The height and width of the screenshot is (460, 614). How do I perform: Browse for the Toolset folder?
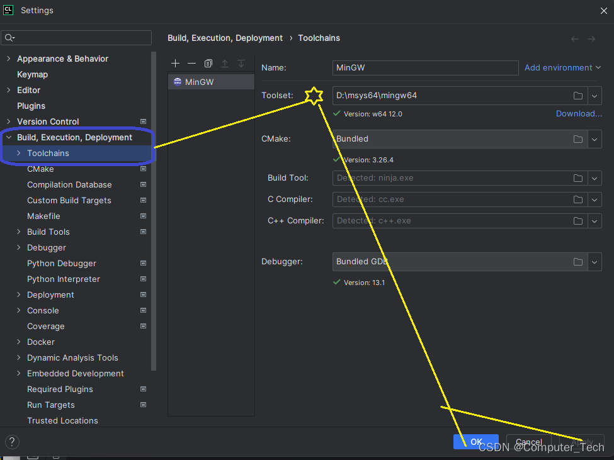(x=577, y=96)
